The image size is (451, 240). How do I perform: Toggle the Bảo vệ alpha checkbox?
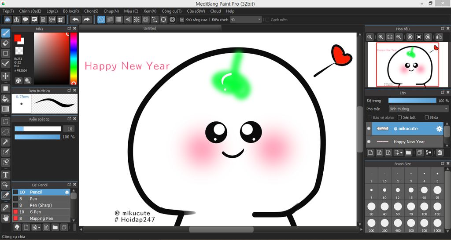370,117
